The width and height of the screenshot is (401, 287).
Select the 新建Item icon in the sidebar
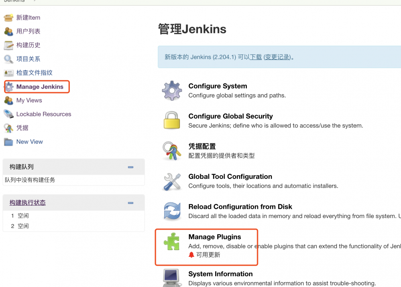coord(8,18)
